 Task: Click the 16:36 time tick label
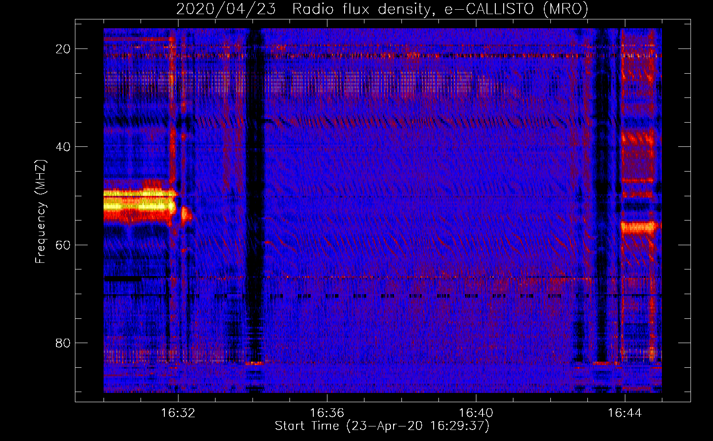(327, 413)
